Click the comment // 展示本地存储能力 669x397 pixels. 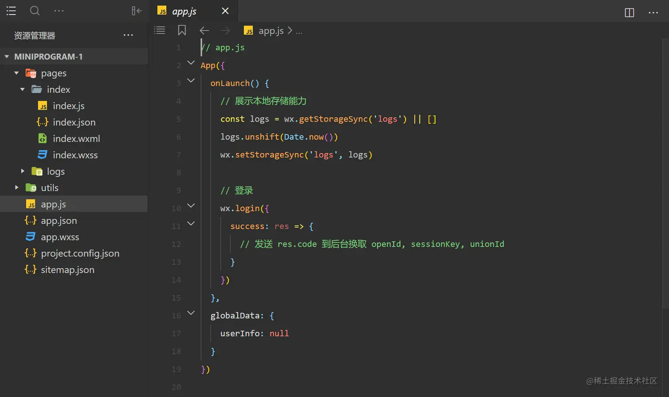[x=263, y=101]
